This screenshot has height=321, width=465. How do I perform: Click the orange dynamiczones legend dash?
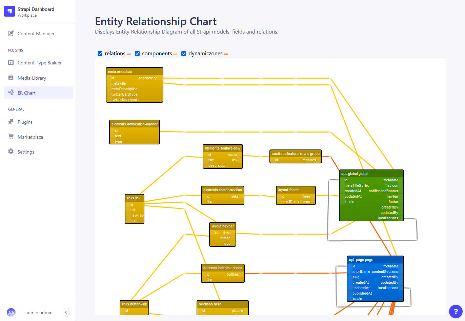tap(228, 54)
